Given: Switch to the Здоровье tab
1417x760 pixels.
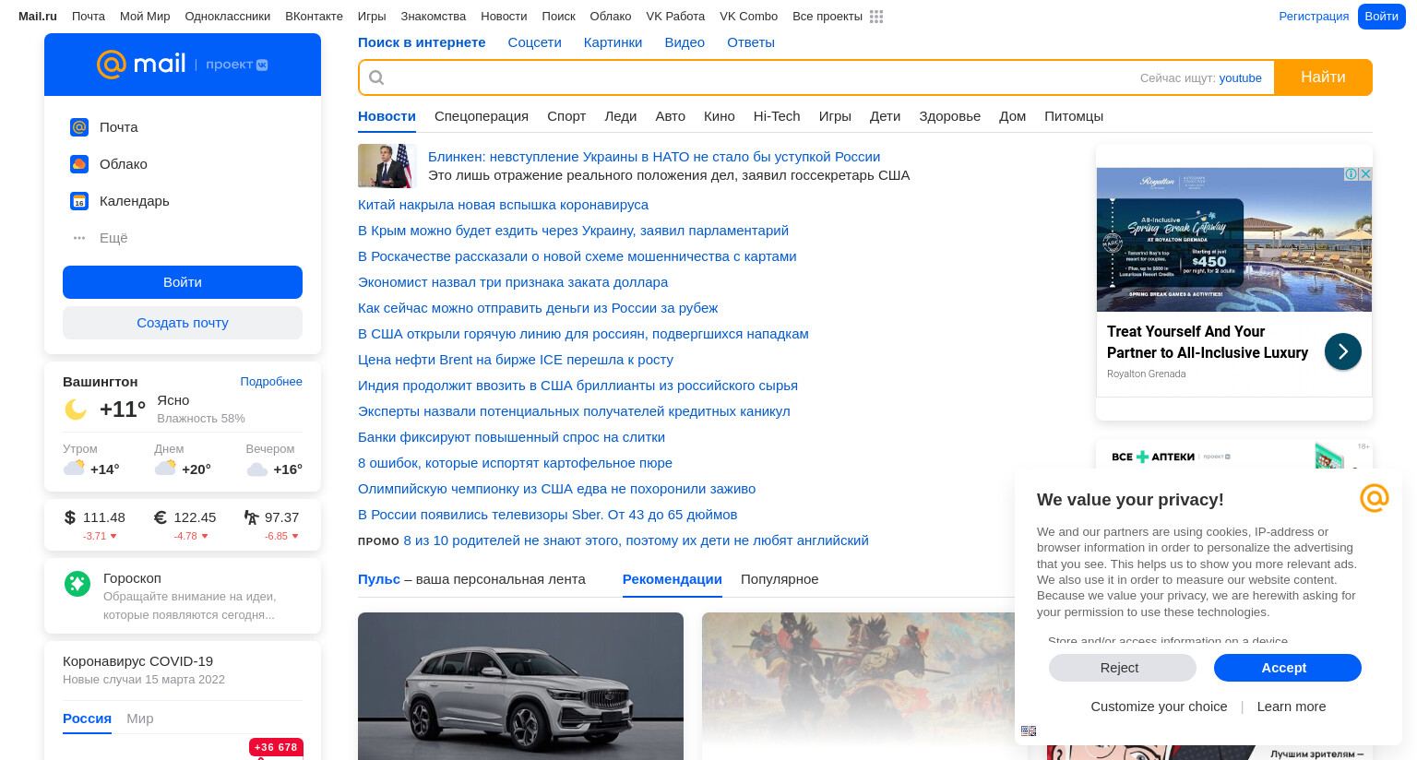Looking at the screenshot, I should tap(949, 116).
